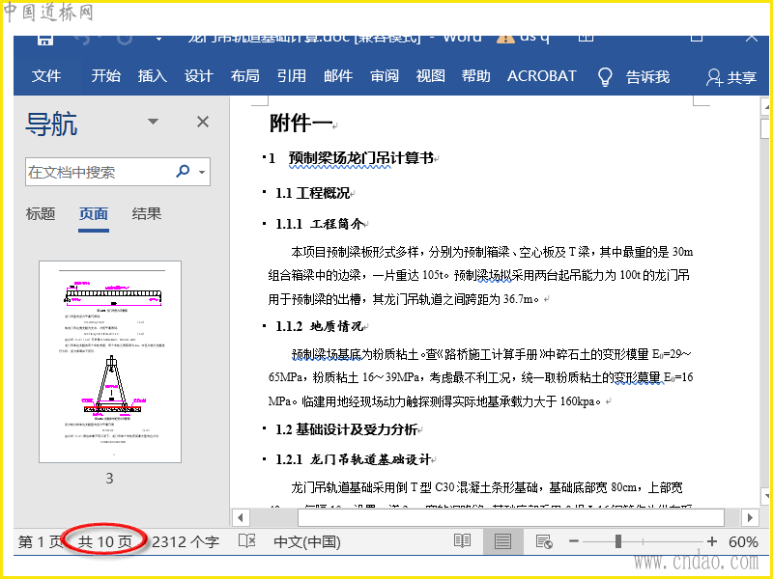Switch to Read Mode view icon
The width and height of the screenshot is (773, 579).
(x=462, y=541)
